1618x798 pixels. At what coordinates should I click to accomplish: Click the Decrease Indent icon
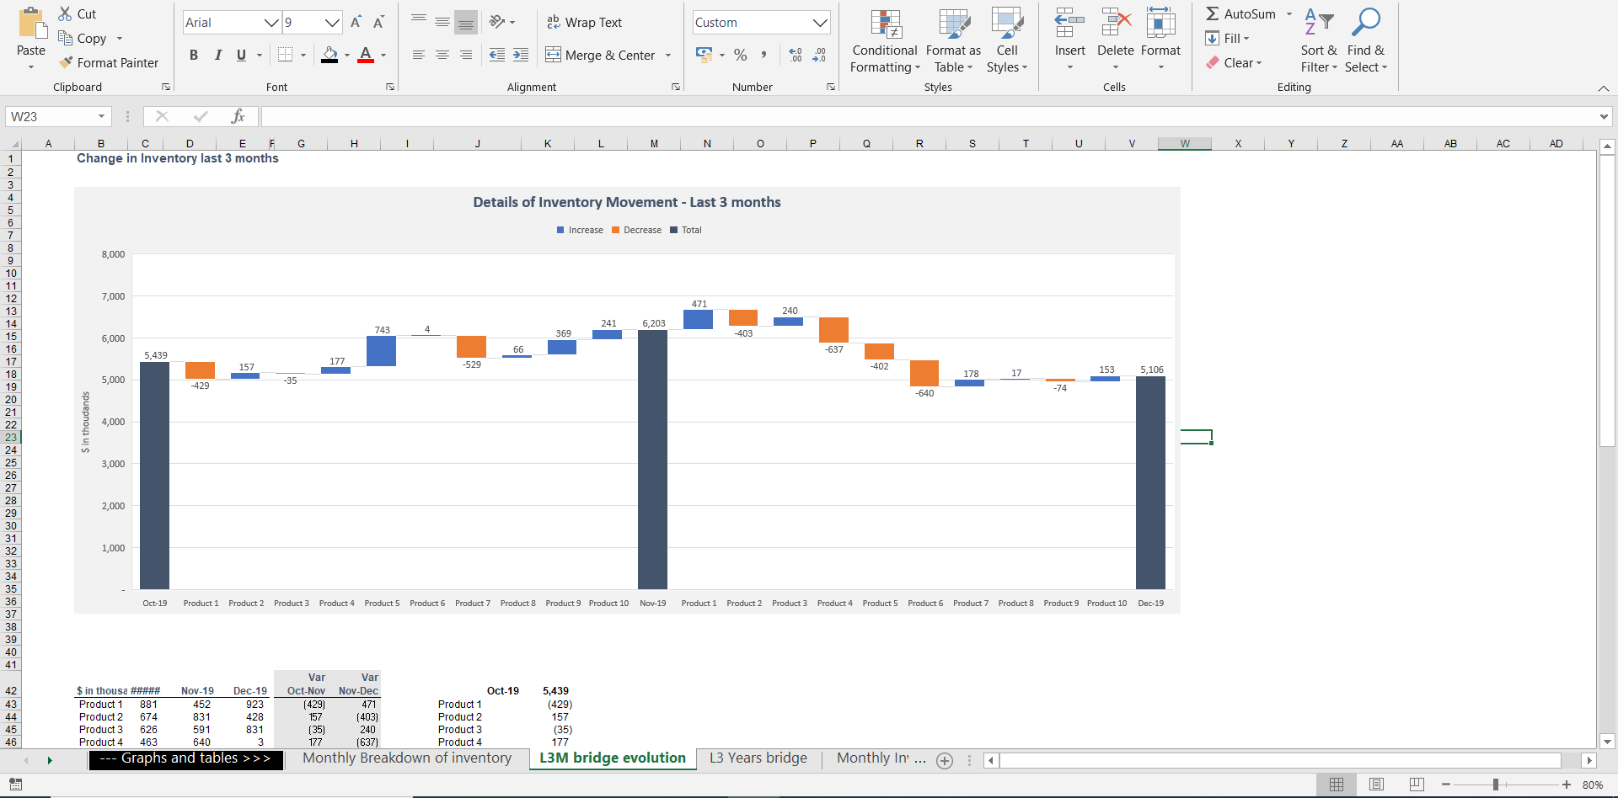[497, 55]
